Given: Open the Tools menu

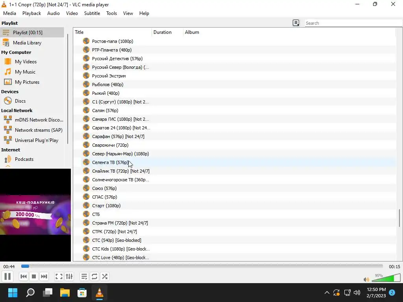Looking at the screenshot, I should pyautogui.click(x=111, y=13).
